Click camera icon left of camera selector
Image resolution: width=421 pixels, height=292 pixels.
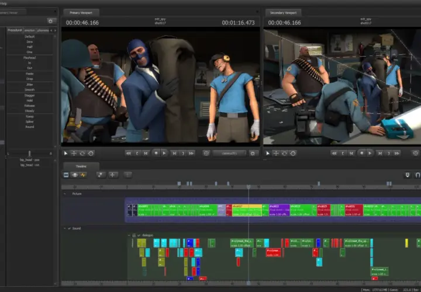[x=206, y=154]
